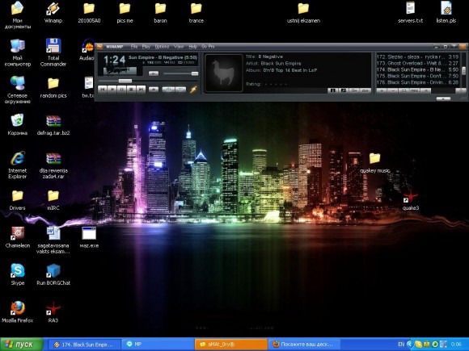Click Winamp volume slider handle
This screenshot has height=351, width=469.
coord(195,73)
